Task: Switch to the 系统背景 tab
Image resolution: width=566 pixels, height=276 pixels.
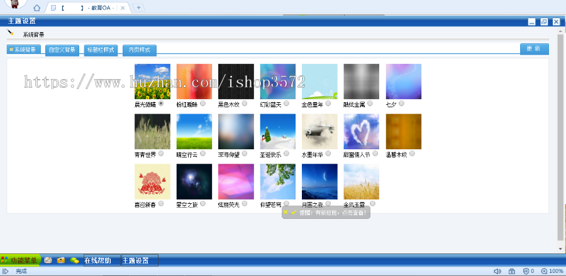Action: coord(23,50)
